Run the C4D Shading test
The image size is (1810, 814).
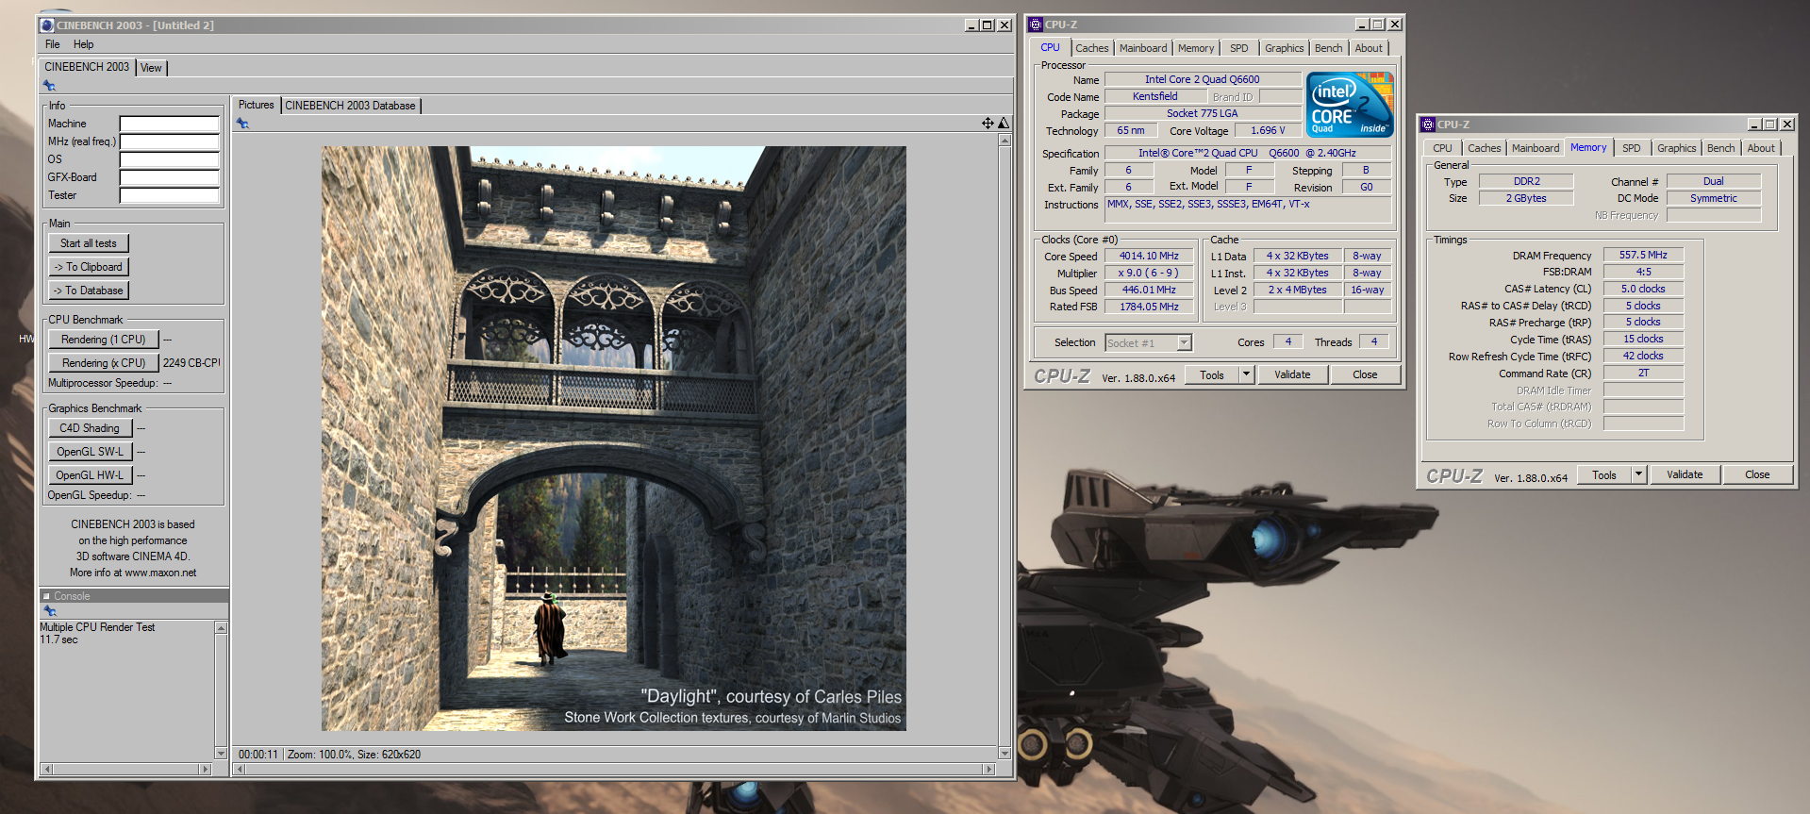90,428
